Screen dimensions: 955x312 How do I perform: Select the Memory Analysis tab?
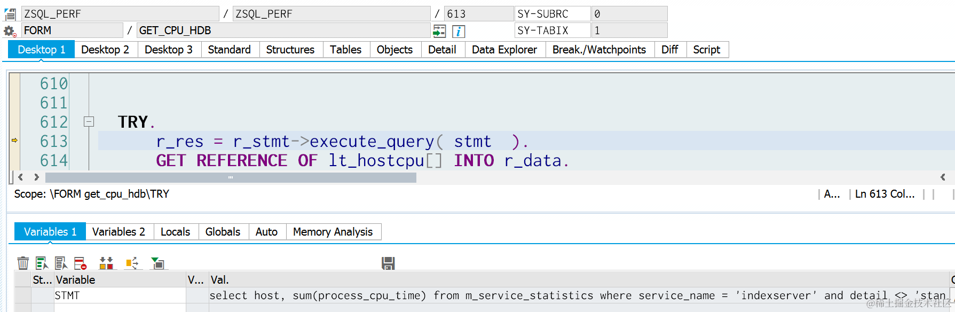click(333, 232)
